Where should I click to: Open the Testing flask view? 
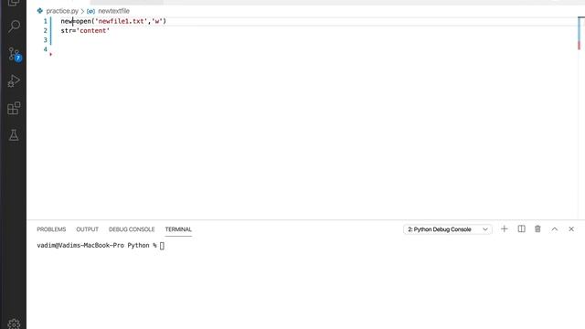coord(14,135)
